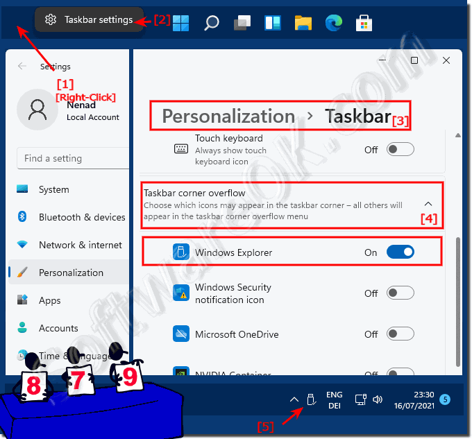Screen dimensions: 472x439
Task: Open the Widgets icon in taskbar
Action: pyautogui.click(x=273, y=23)
